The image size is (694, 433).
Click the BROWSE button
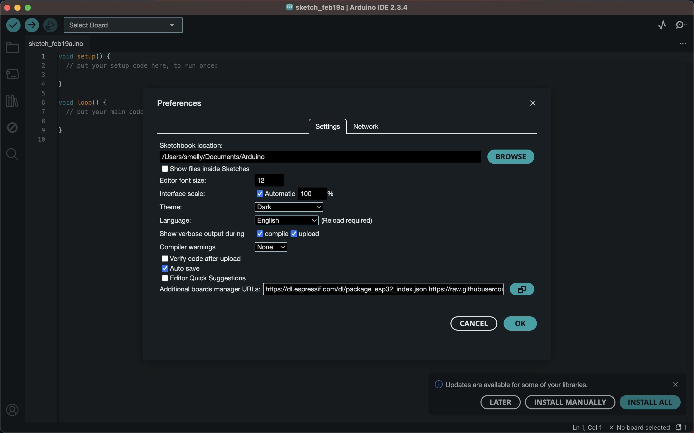510,157
